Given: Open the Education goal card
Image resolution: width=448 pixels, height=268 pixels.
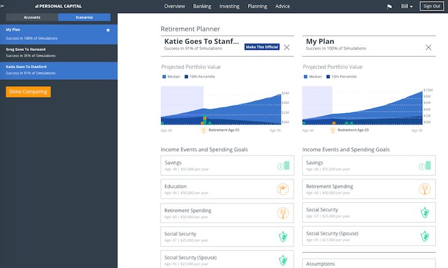Looking at the screenshot, I should click(227, 189).
